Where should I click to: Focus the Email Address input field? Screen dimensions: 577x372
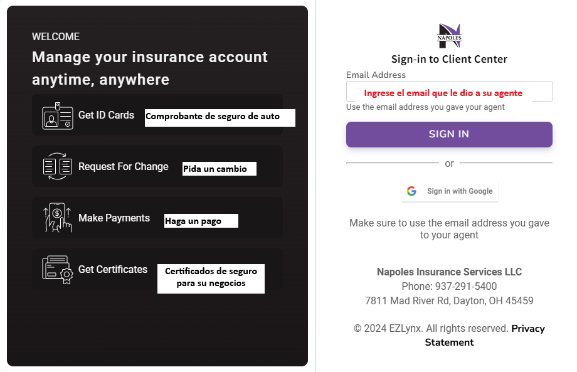pyautogui.click(x=449, y=91)
